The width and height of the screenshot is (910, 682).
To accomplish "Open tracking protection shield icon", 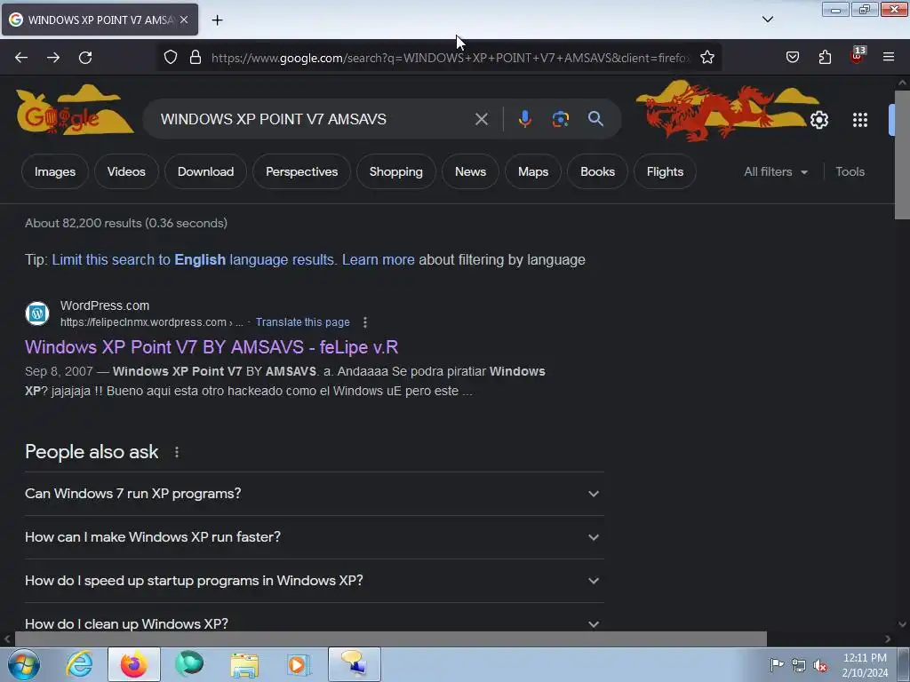I will click(170, 58).
